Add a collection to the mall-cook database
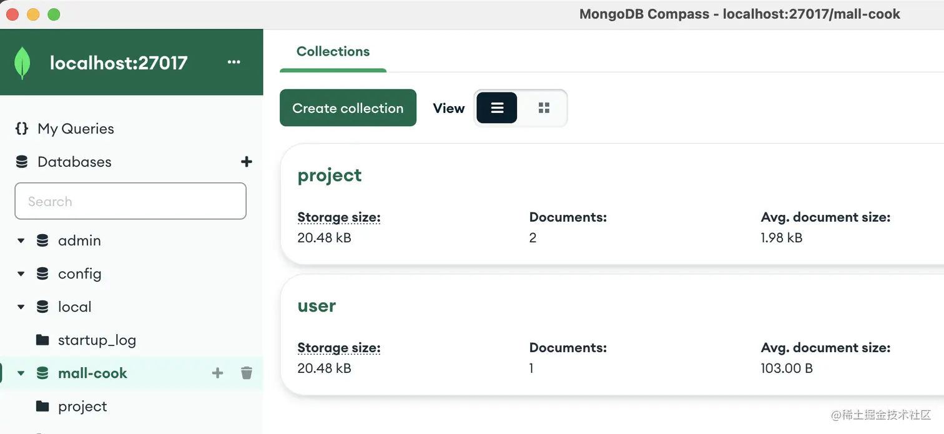The image size is (944, 434). click(217, 373)
